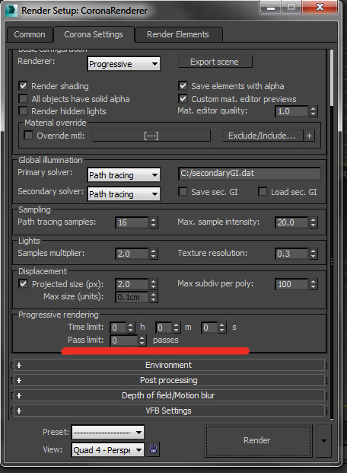
Task: Click the Render button
Action: tap(259, 440)
